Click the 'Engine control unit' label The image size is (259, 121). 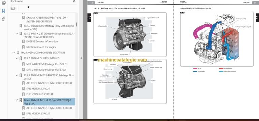156,68
